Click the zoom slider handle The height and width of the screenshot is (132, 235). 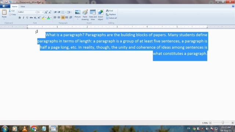[x=223, y=122]
